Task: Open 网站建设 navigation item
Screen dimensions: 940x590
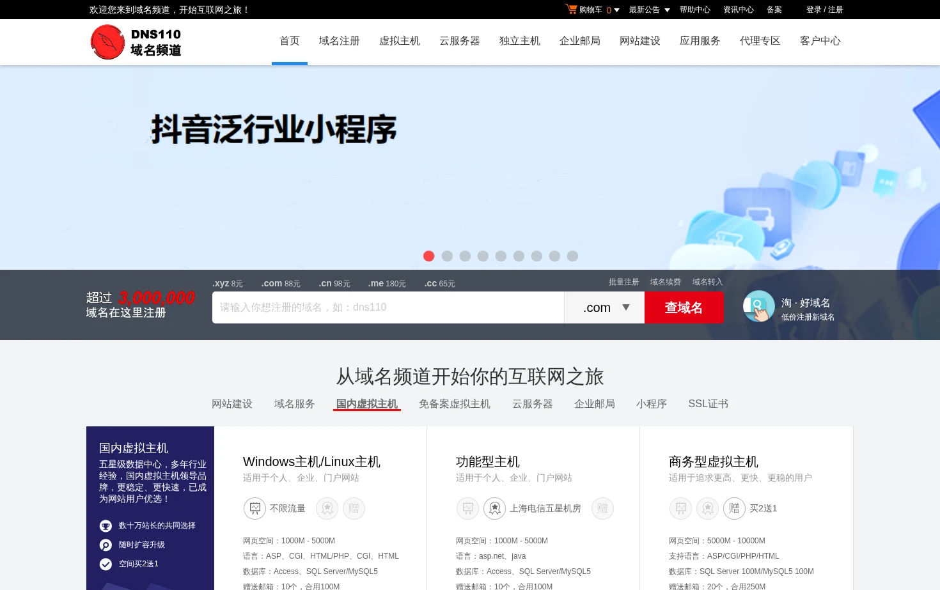Action: [x=640, y=41]
